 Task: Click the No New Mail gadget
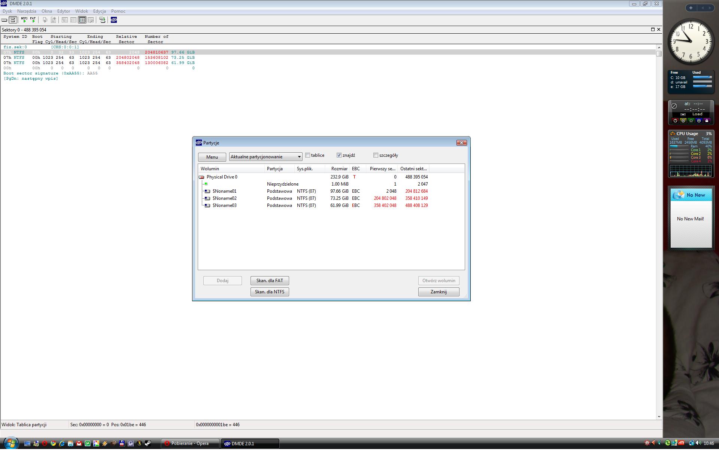(x=691, y=219)
